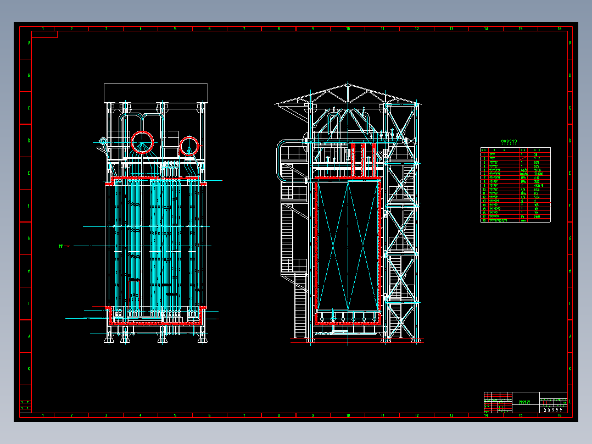Click the white "X ) ? ? ?" text in the title block

553,410
